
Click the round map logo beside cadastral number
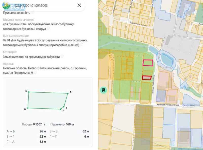[x=6, y=5]
